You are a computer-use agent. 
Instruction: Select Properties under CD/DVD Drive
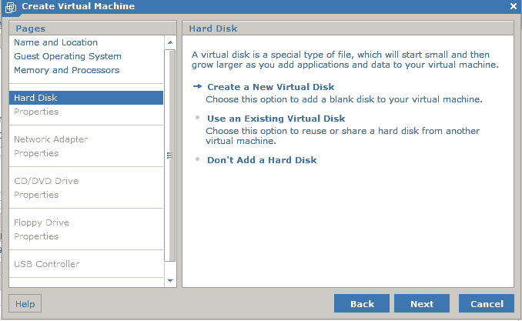click(36, 195)
